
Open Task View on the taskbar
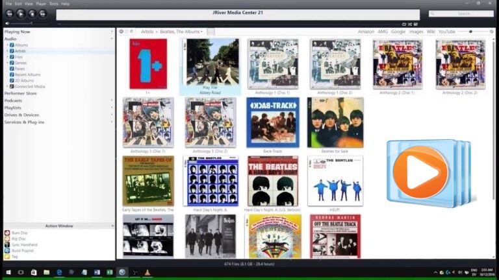(21, 272)
